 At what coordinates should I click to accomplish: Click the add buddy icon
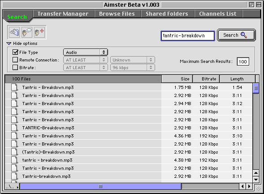point(39,32)
